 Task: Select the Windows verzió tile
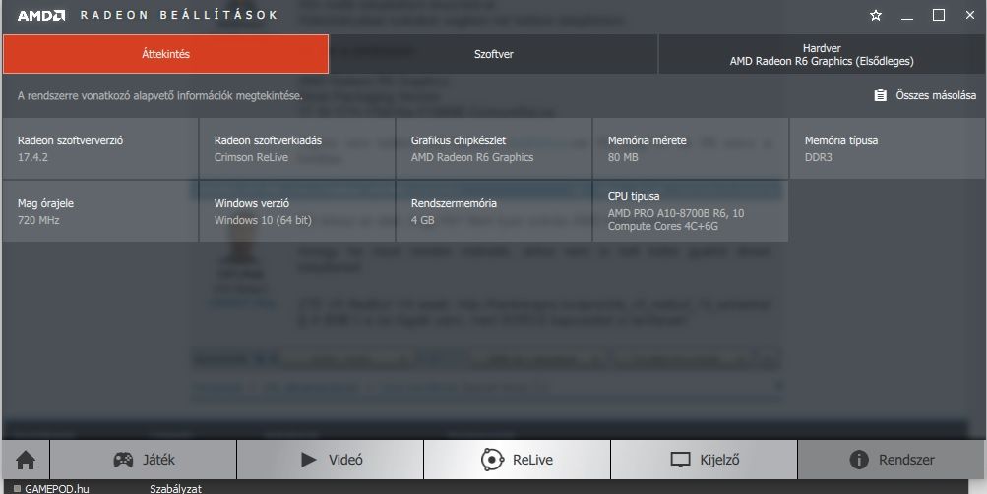click(297, 211)
